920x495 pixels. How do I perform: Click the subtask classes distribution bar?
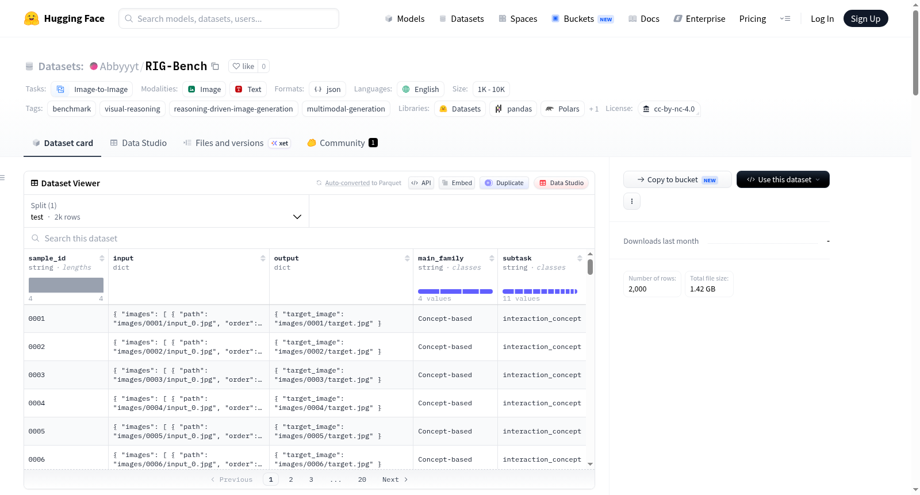540,291
